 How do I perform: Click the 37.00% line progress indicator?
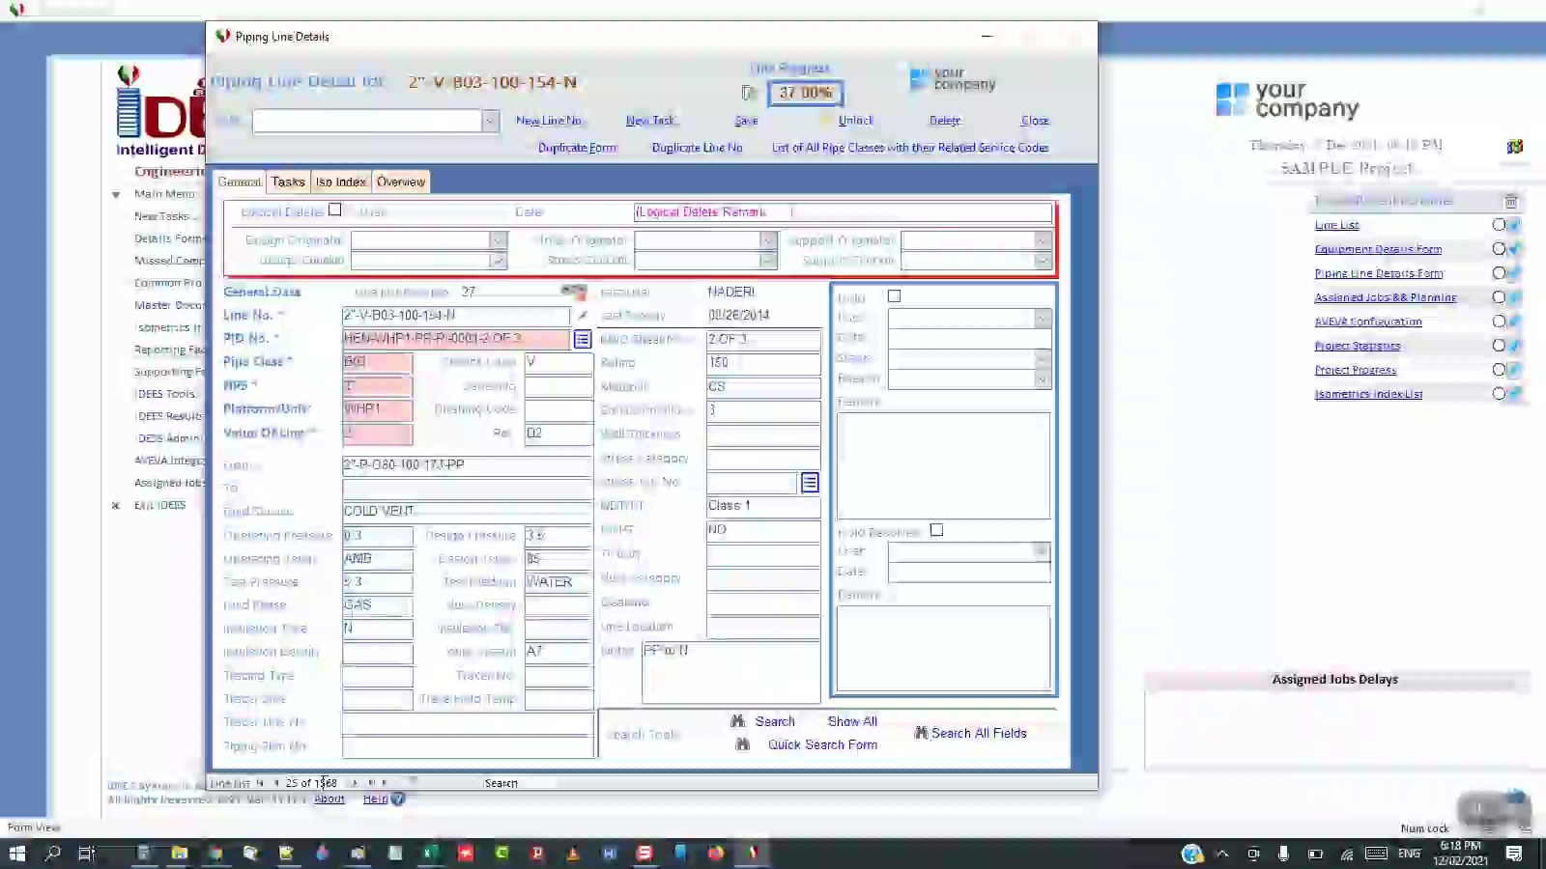805,93
